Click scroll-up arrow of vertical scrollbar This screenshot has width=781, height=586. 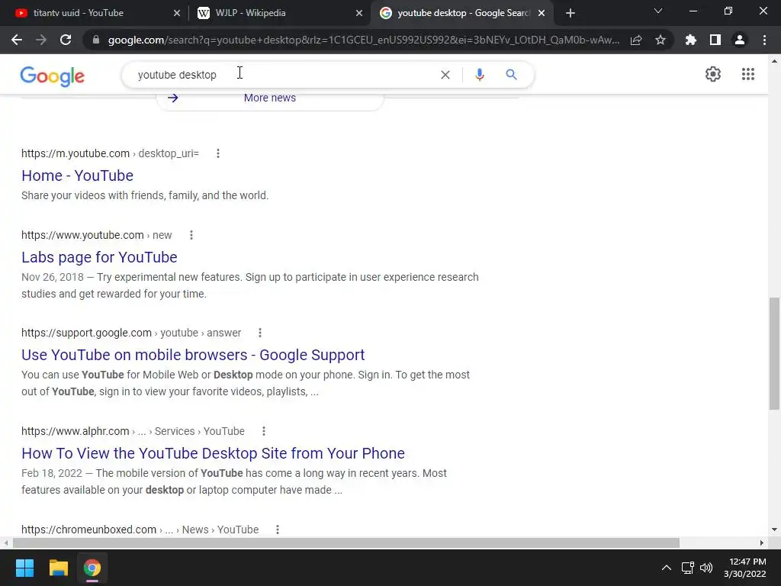774,61
